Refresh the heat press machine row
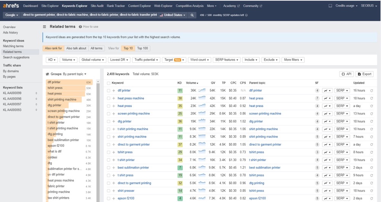The image size is (381, 202). 371,99
